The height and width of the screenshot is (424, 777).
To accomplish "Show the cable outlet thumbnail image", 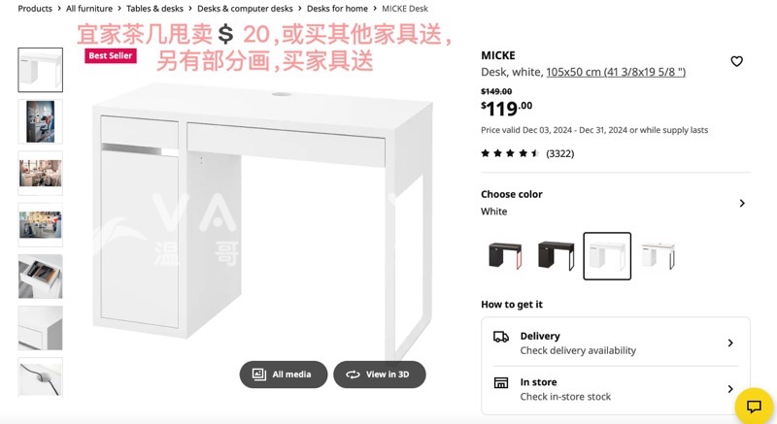I will click(x=41, y=378).
